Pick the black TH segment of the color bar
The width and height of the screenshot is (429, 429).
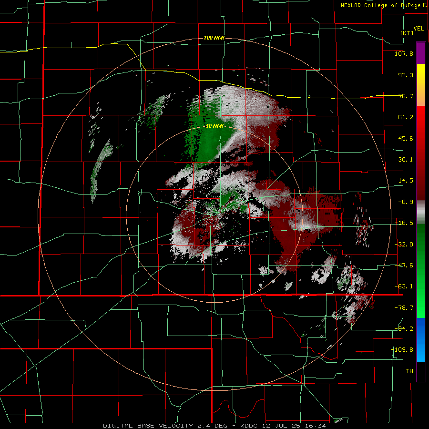click(421, 371)
